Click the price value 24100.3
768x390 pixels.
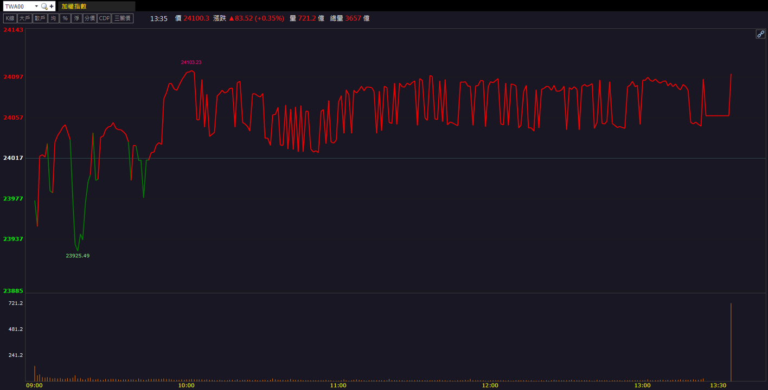196,18
